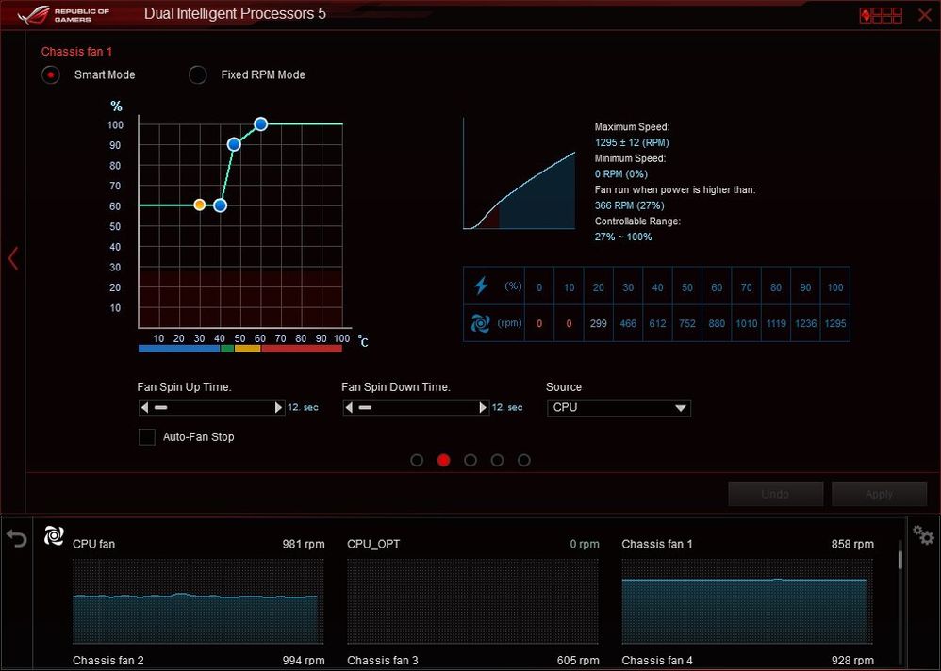This screenshot has width=941, height=671.
Task: Select Fixed RPM Mode radio button
Action: tap(197, 75)
